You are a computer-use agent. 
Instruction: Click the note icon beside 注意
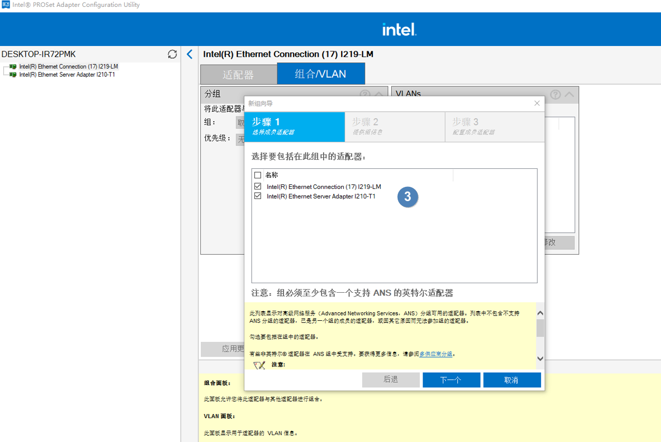pos(259,365)
